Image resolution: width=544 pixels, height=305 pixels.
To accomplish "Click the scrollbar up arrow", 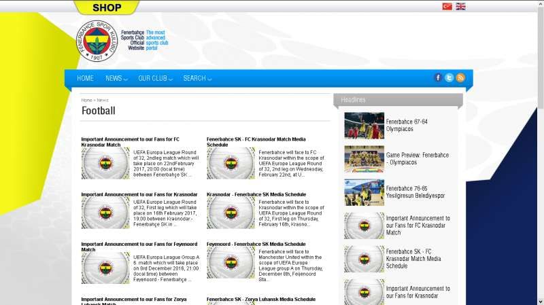I will (541, 3).
